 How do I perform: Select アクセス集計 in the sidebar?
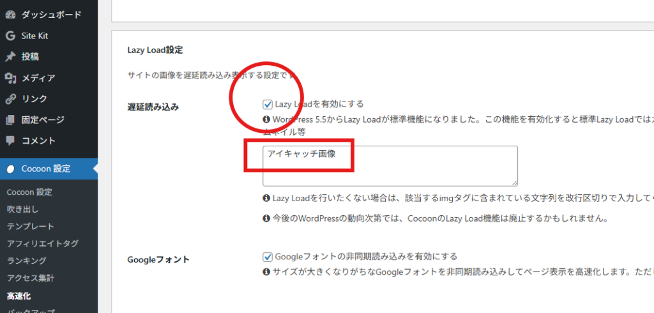click(30, 278)
